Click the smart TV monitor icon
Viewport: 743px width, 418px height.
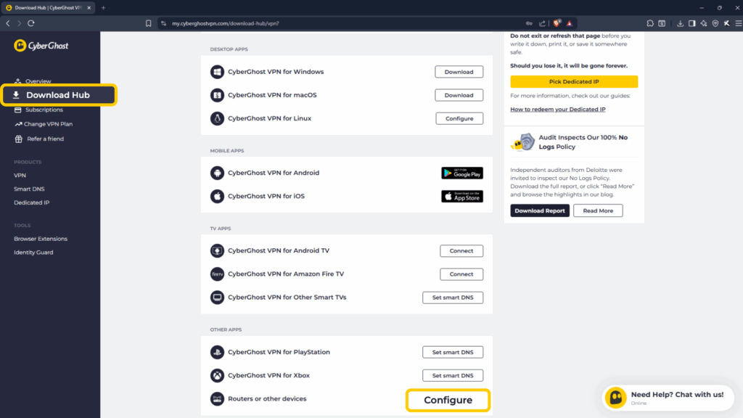[217, 297]
